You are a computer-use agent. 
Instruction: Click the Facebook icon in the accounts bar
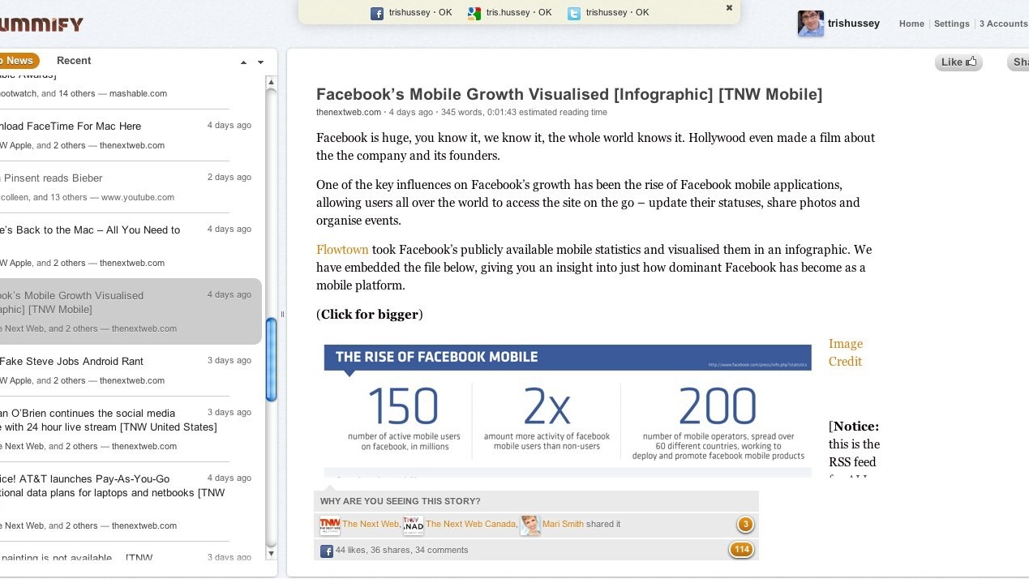[377, 13]
